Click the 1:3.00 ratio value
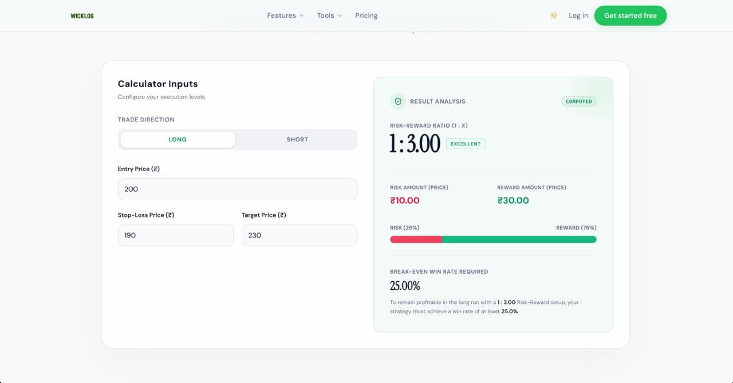Screen dimensions: 733x383 [415, 144]
